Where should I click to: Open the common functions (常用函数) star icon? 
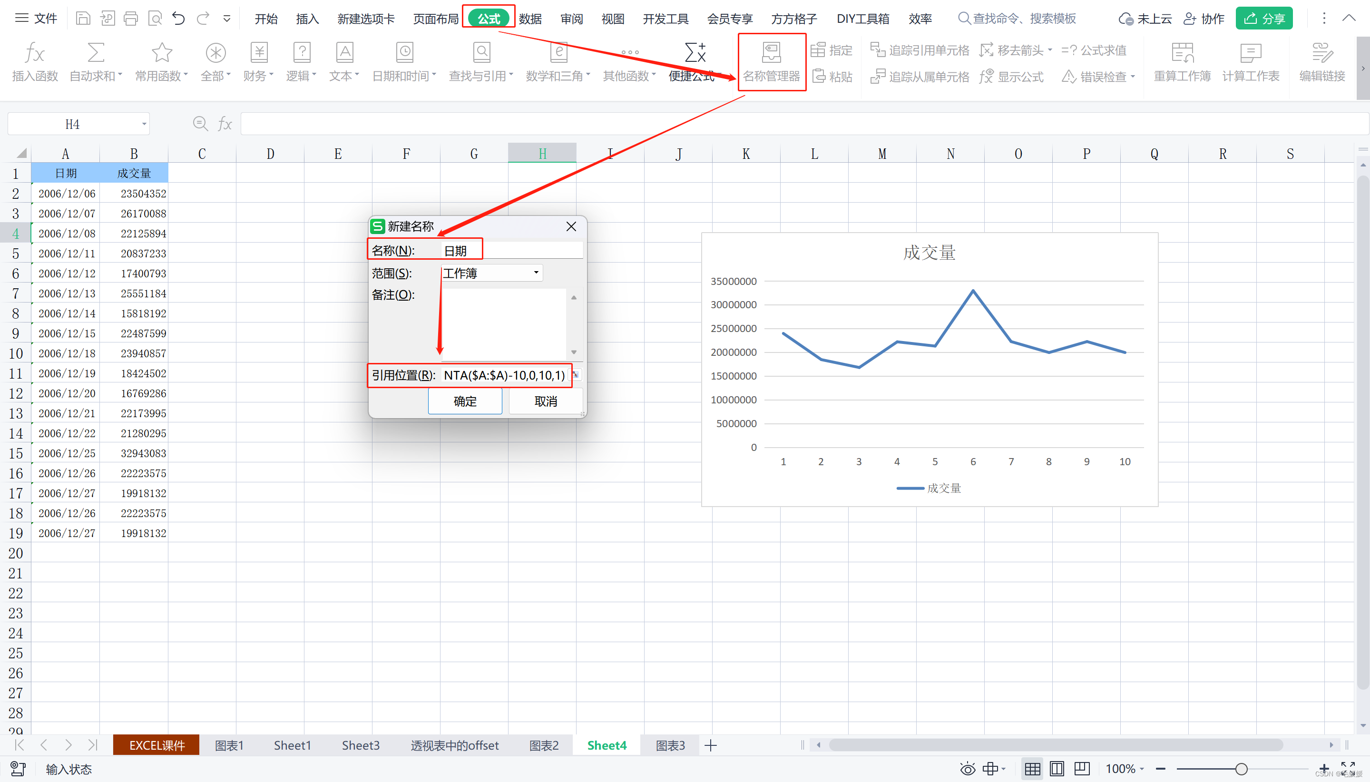(161, 62)
